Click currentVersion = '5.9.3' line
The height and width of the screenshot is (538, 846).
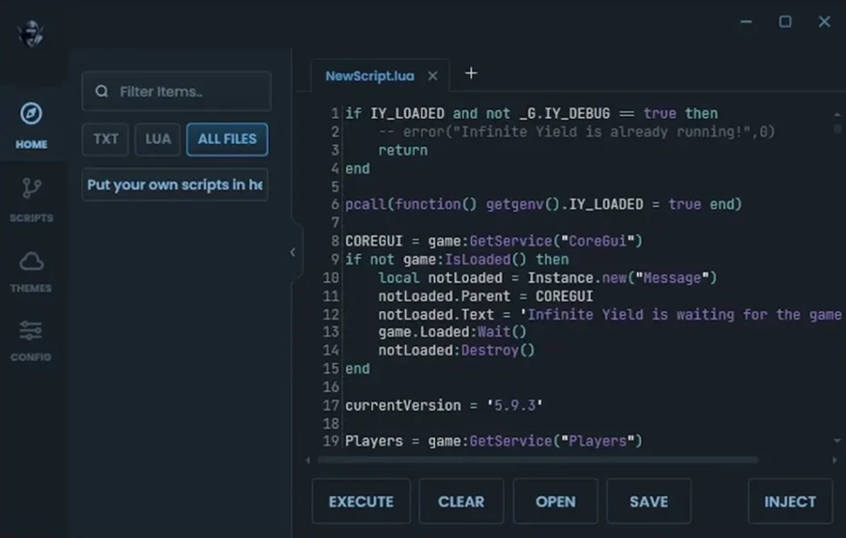pyautogui.click(x=444, y=406)
